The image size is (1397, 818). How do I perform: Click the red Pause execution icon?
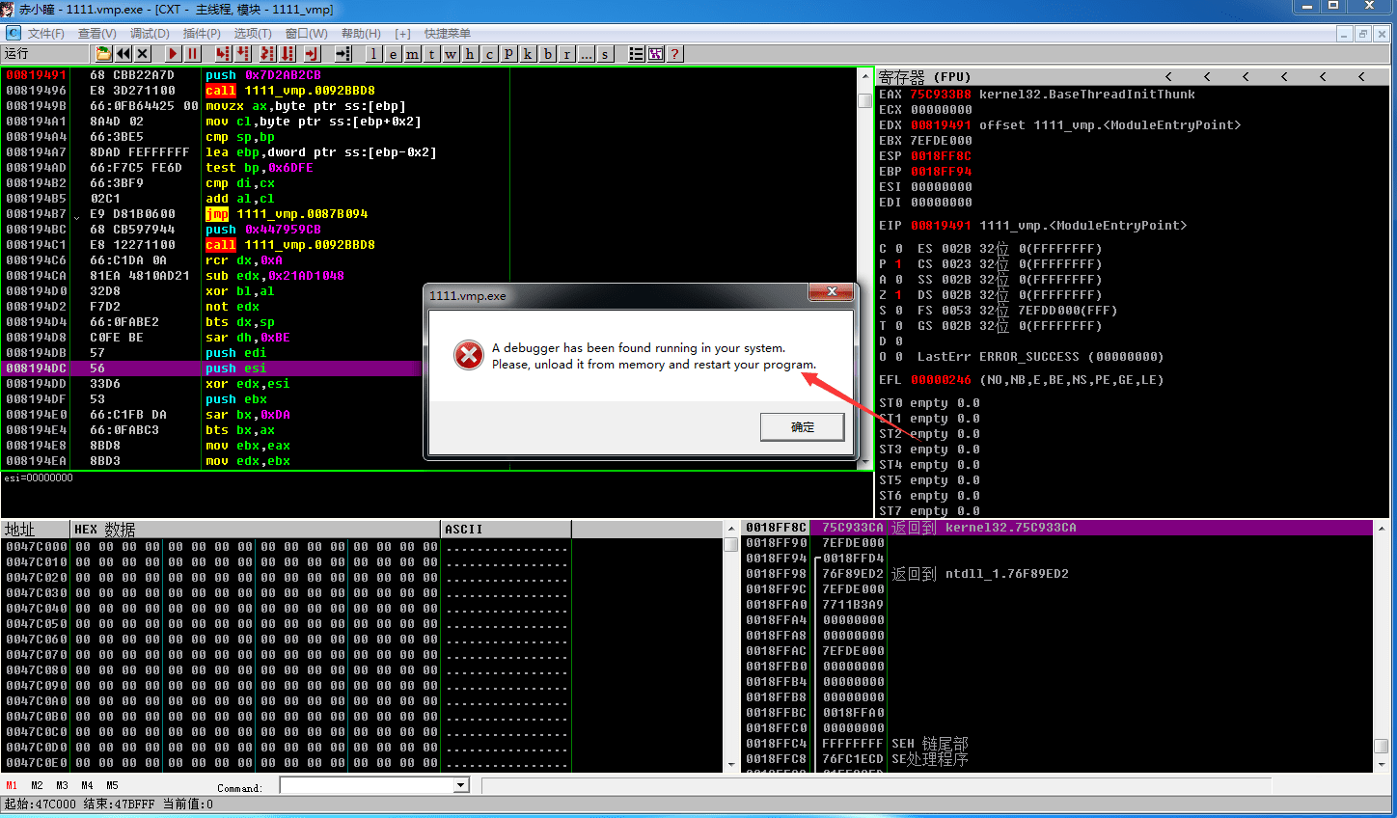pos(193,54)
